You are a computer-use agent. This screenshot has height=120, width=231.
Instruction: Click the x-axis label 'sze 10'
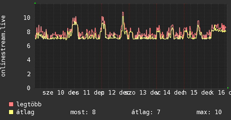pos(53,93)
